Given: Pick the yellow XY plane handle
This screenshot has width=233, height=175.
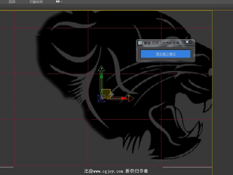Looking at the screenshot, I should [106, 93].
